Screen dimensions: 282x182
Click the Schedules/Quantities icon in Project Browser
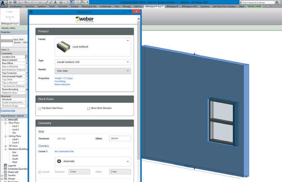coord(5,169)
